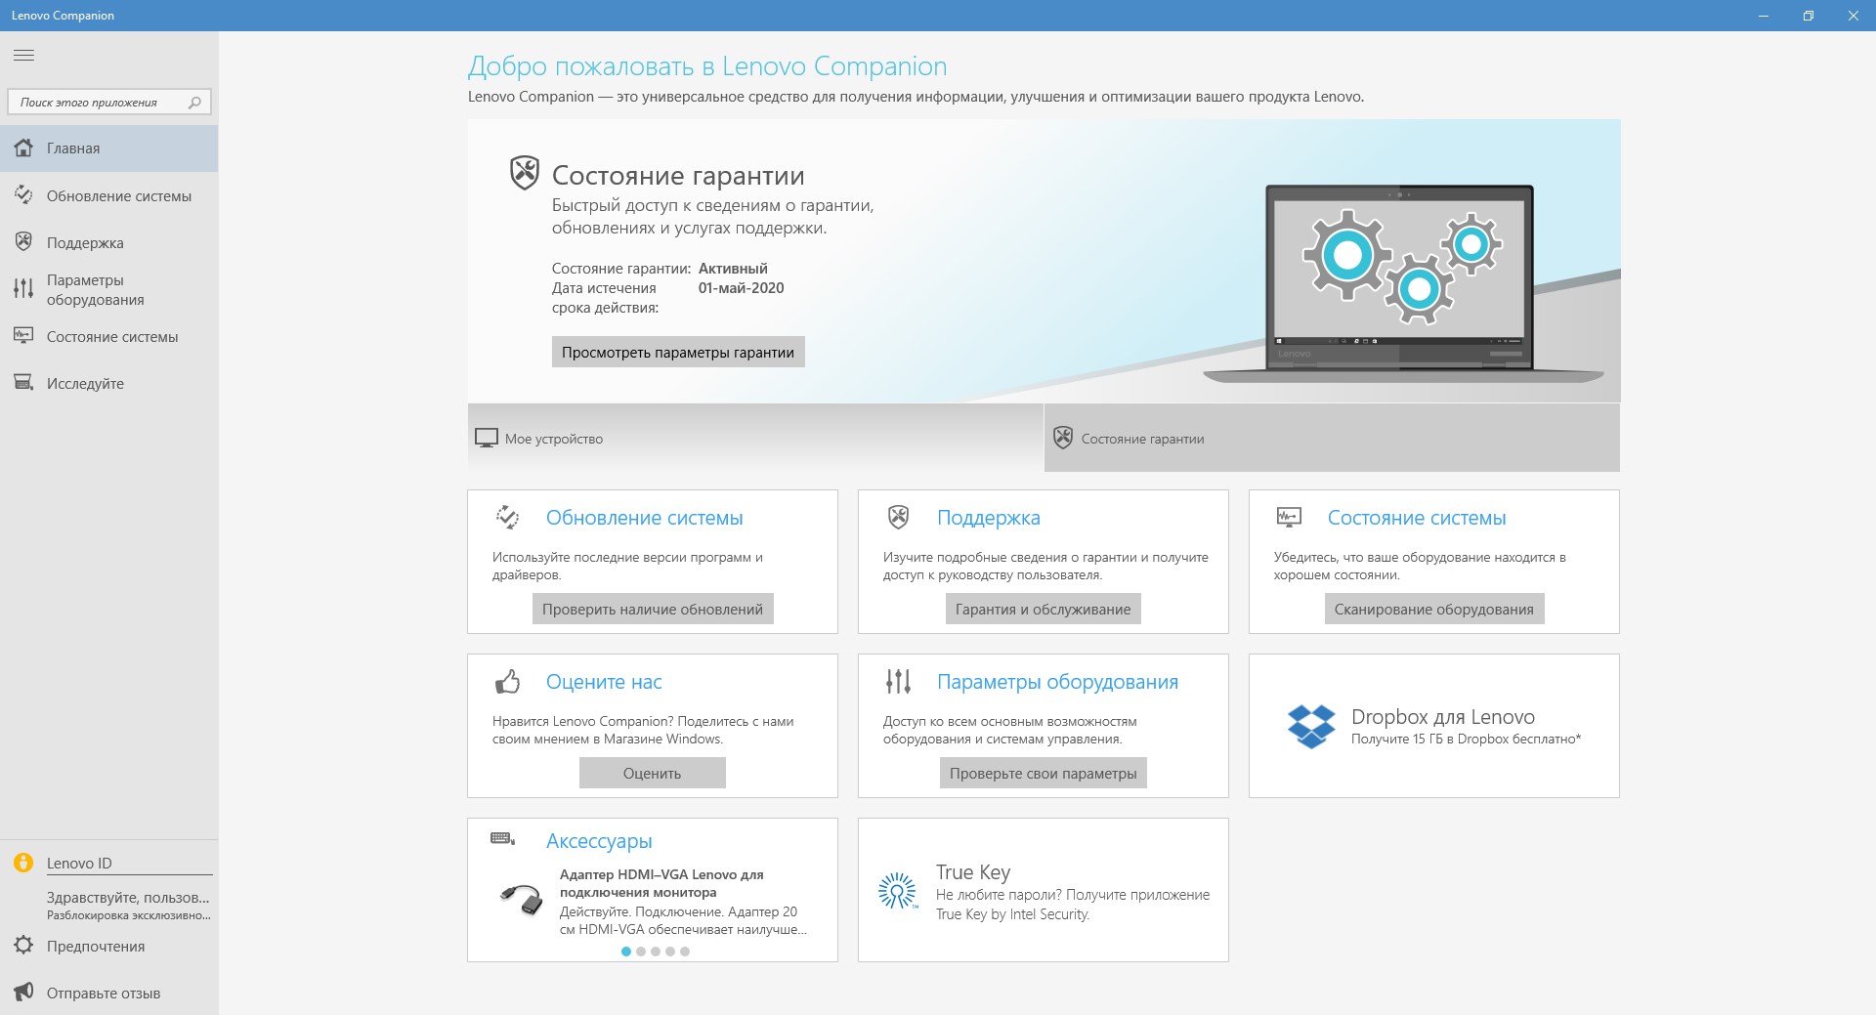Click the keyboard icon on Аксессуары card
This screenshot has height=1015, width=1876.
502,838
